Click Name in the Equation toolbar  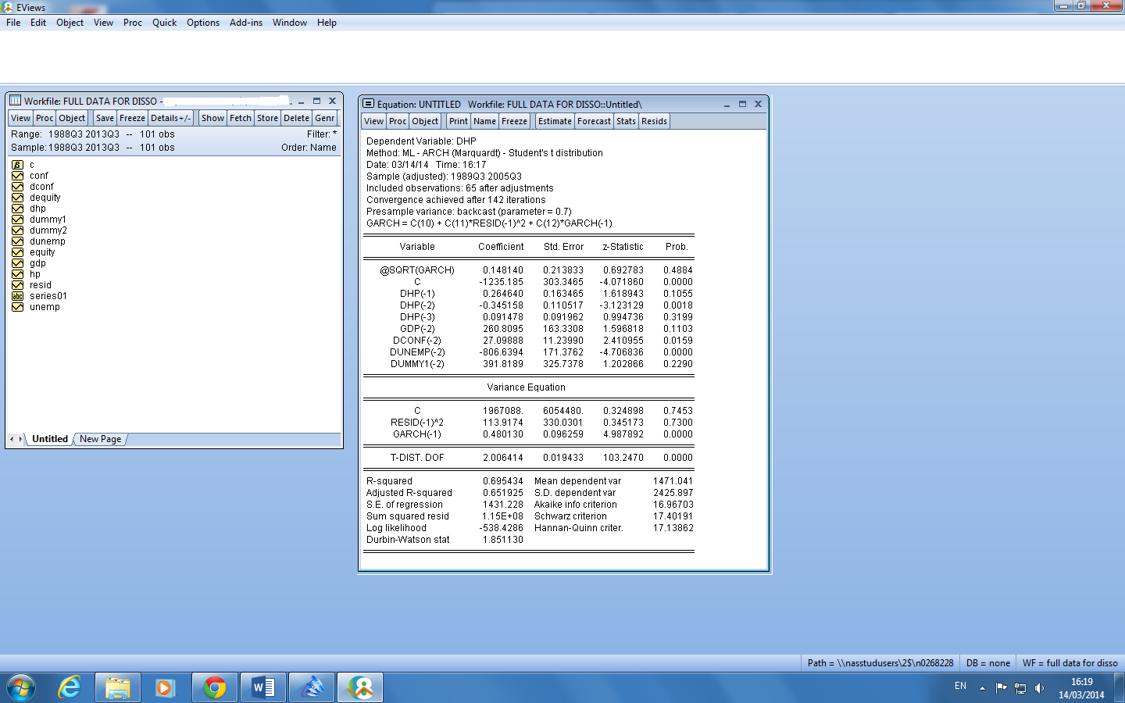click(x=484, y=121)
